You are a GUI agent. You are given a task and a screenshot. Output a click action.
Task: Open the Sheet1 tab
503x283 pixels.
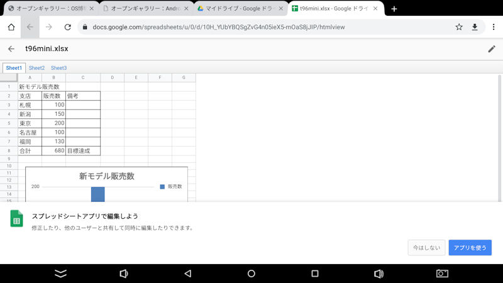(x=14, y=68)
